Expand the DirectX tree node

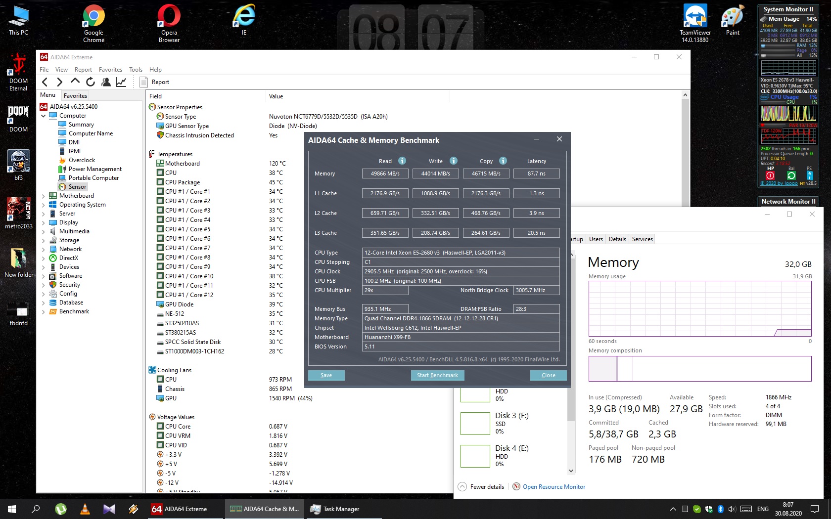point(43,258)
